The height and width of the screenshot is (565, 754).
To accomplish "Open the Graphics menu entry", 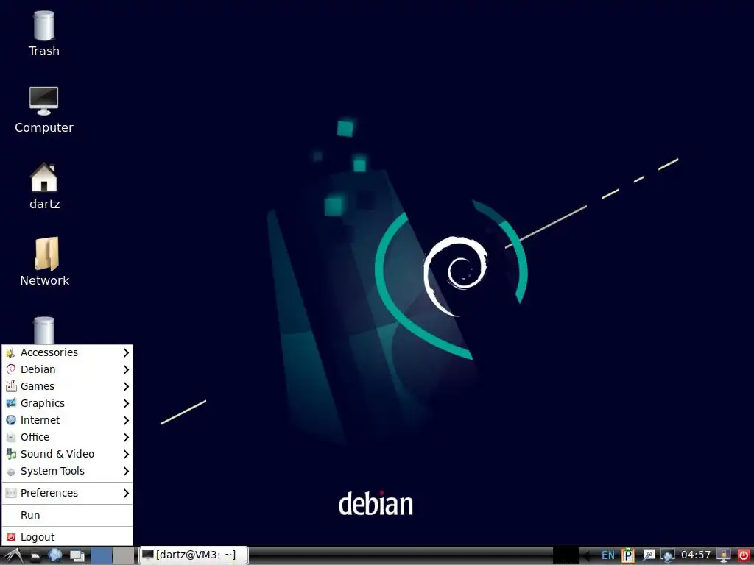I will [67, 403].
